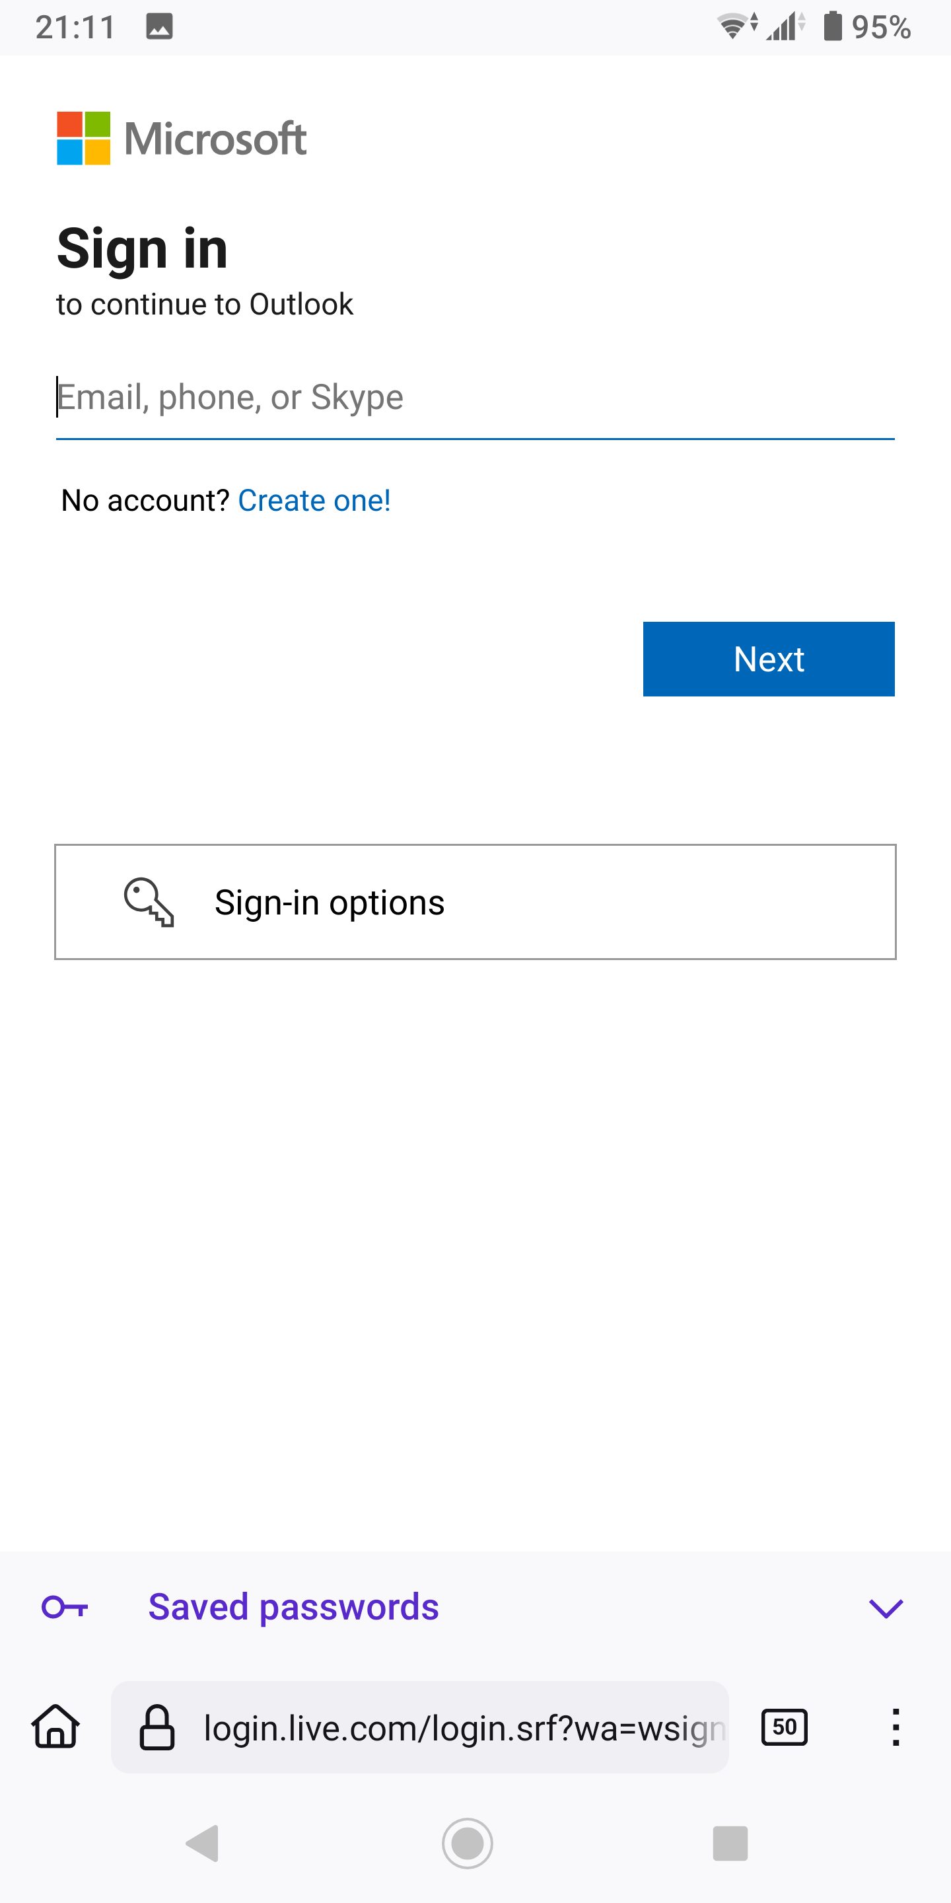Tap the Wi-Fi status icon
951x1903 pixels.
[736, 26]
